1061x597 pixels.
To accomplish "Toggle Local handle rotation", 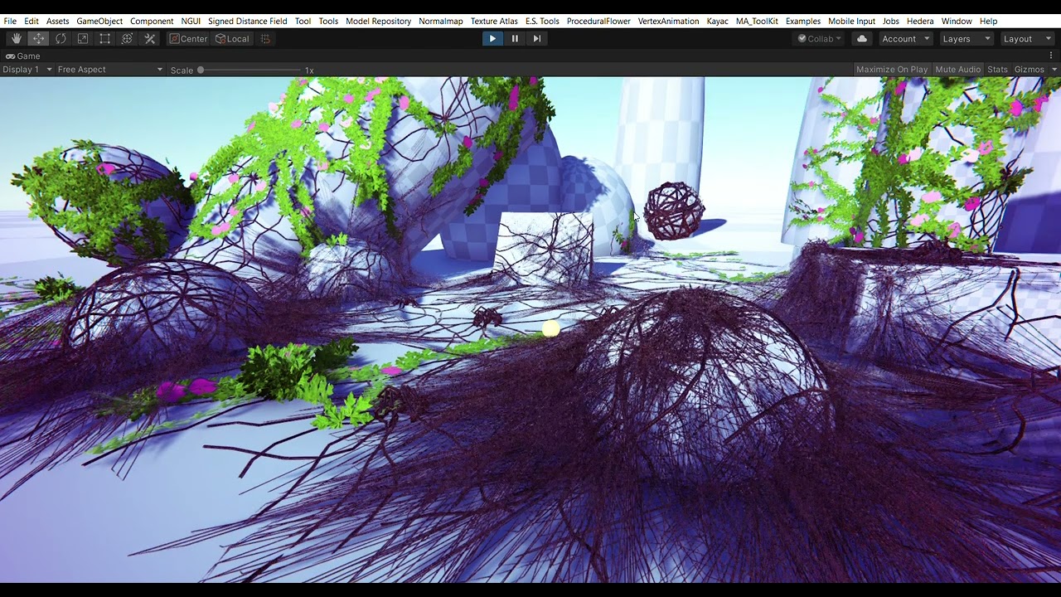I will [232, 39].
